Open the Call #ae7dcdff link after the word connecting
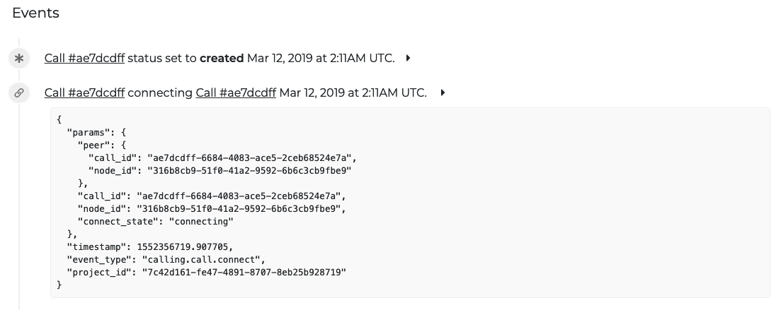 click(236, 93)
